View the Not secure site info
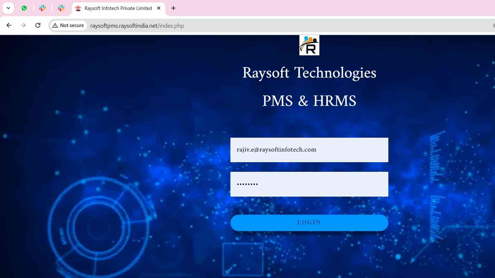The height and width of the screenshot is (278, 495). tap(68, 25)
